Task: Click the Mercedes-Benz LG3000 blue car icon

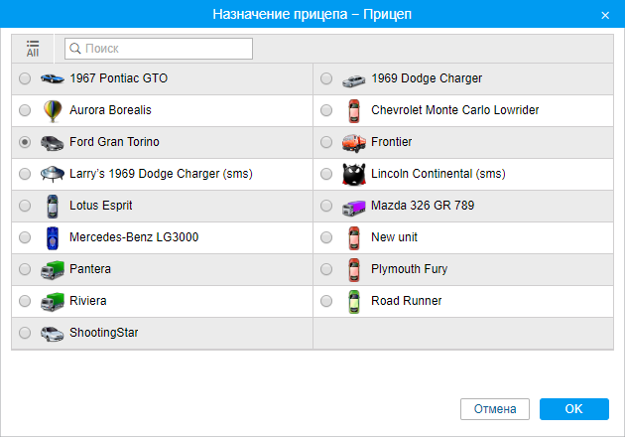Action: point(52,237)
